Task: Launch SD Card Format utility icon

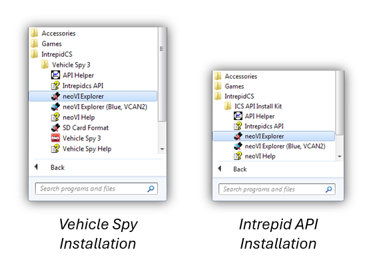Action: click(x=55, y=128)
